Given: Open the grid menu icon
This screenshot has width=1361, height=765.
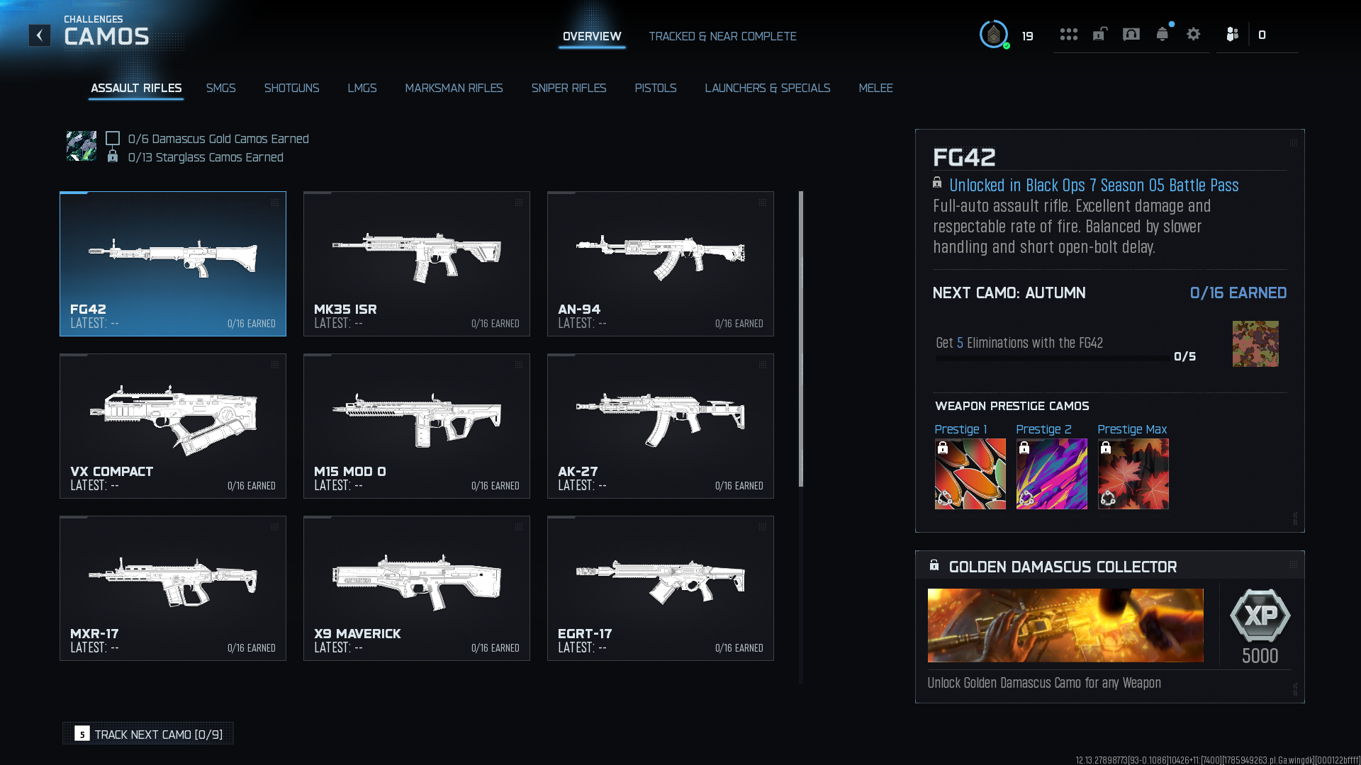Looking at the screenshot, I should pos(1069,34).
